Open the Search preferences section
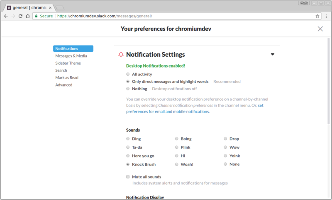The image size is (332, 200). click(x=61, y=70)
